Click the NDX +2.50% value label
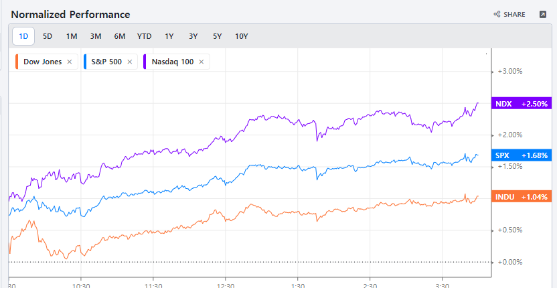Image resolution: width=557 pixels, height=288 pixels. [521, 104]
